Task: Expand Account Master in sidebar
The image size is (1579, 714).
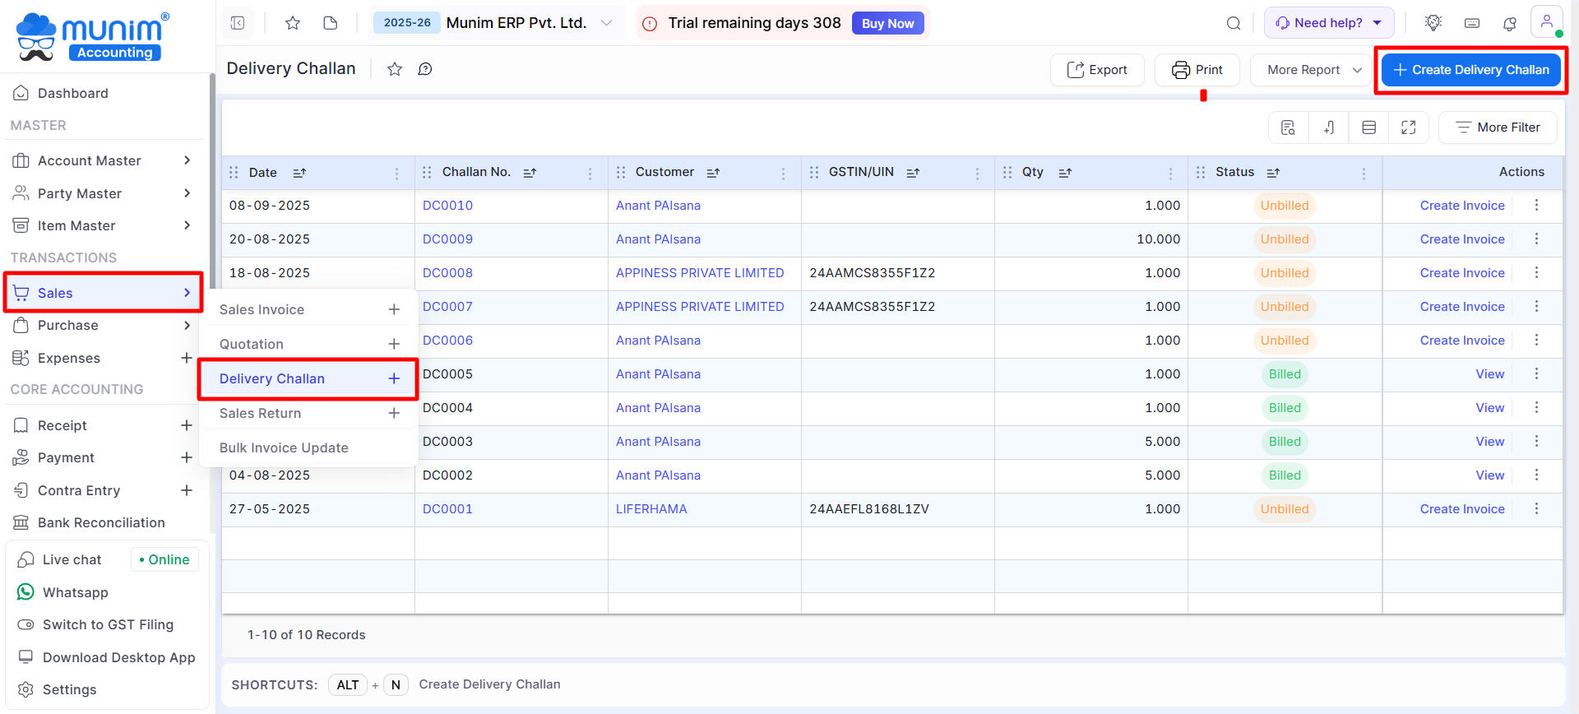Action: (x=103, y=160)
